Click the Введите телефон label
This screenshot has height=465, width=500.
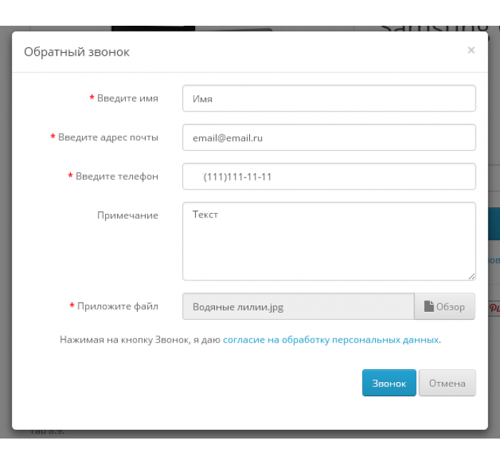[116, 176]
